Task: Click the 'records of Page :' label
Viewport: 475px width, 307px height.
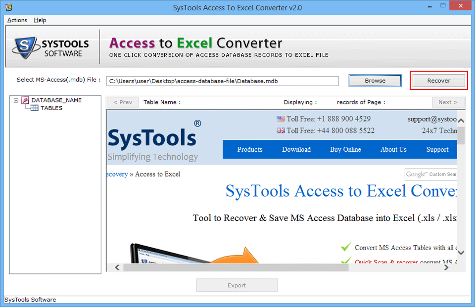Action: coord(361,102)
